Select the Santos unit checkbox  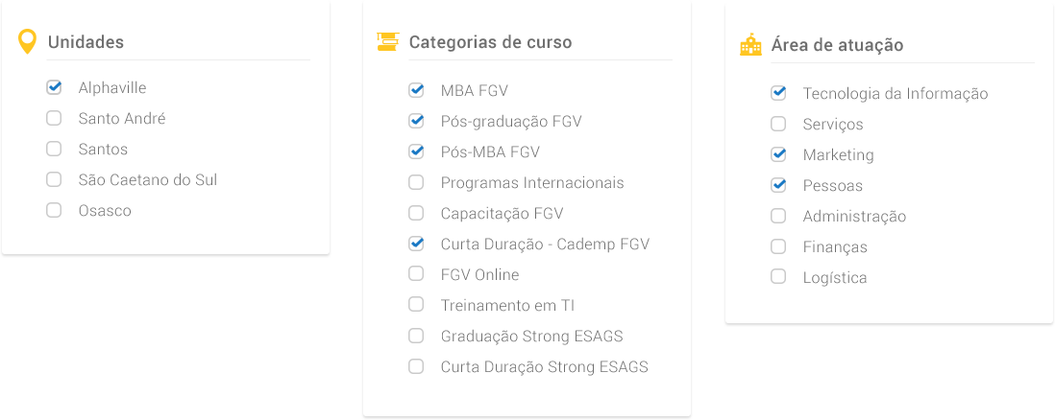(x=54, y=149)
